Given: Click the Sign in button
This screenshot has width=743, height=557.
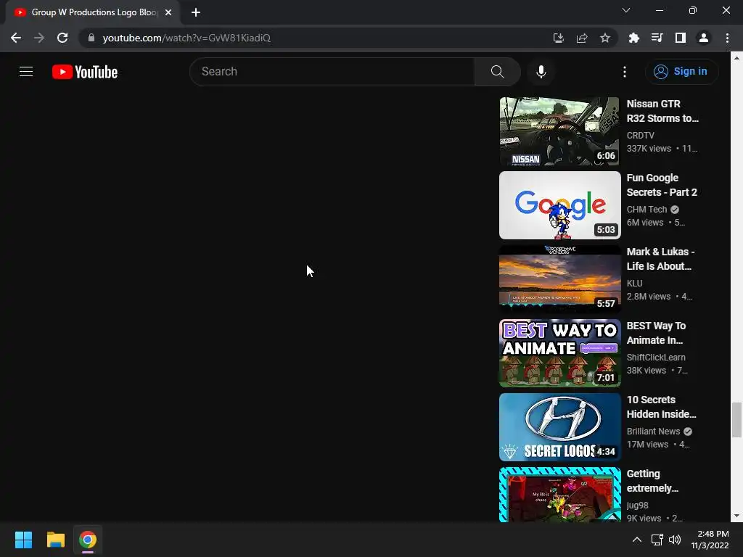Looking at the screenshot, I should 681,72.
